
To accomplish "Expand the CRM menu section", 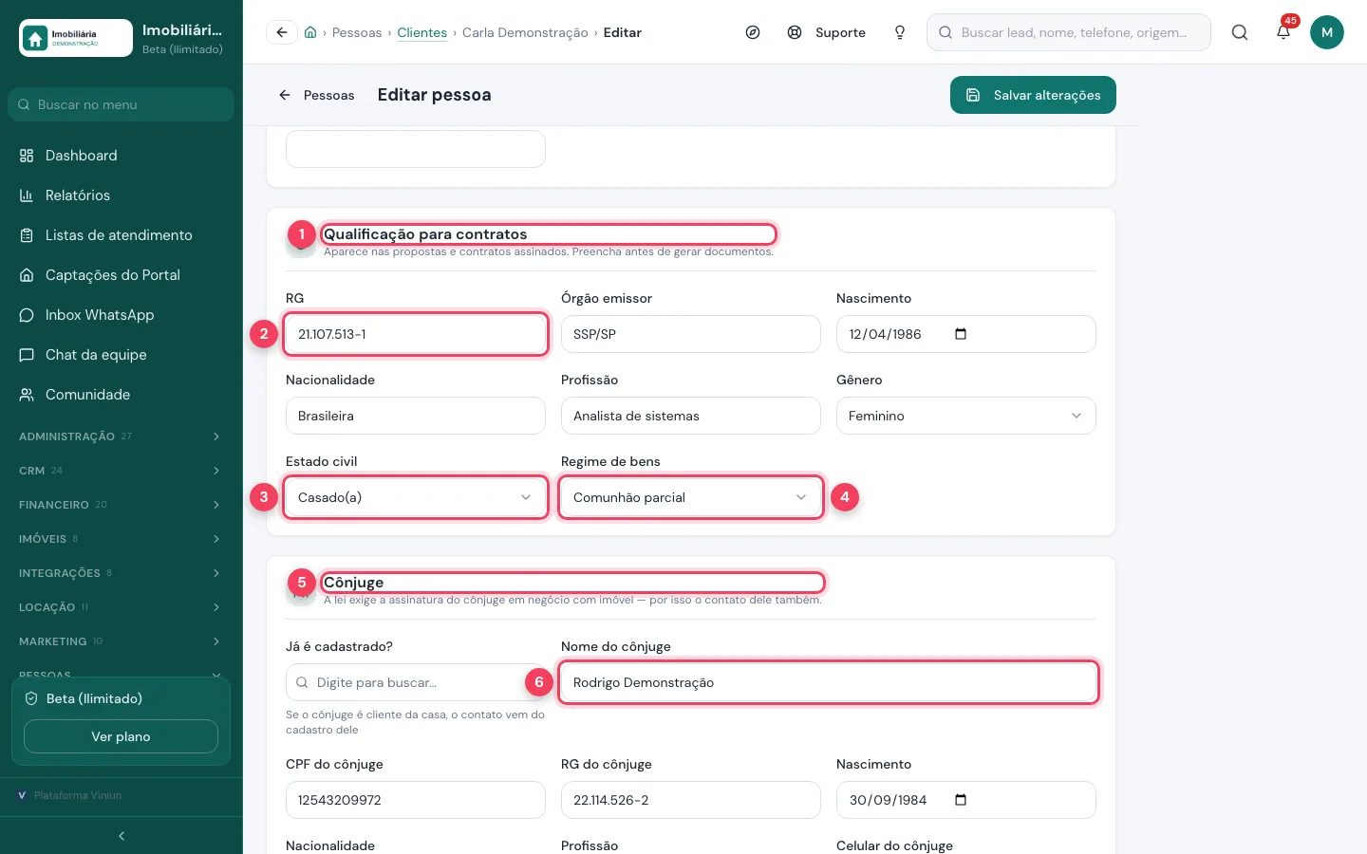I will (x=121, y=471).
